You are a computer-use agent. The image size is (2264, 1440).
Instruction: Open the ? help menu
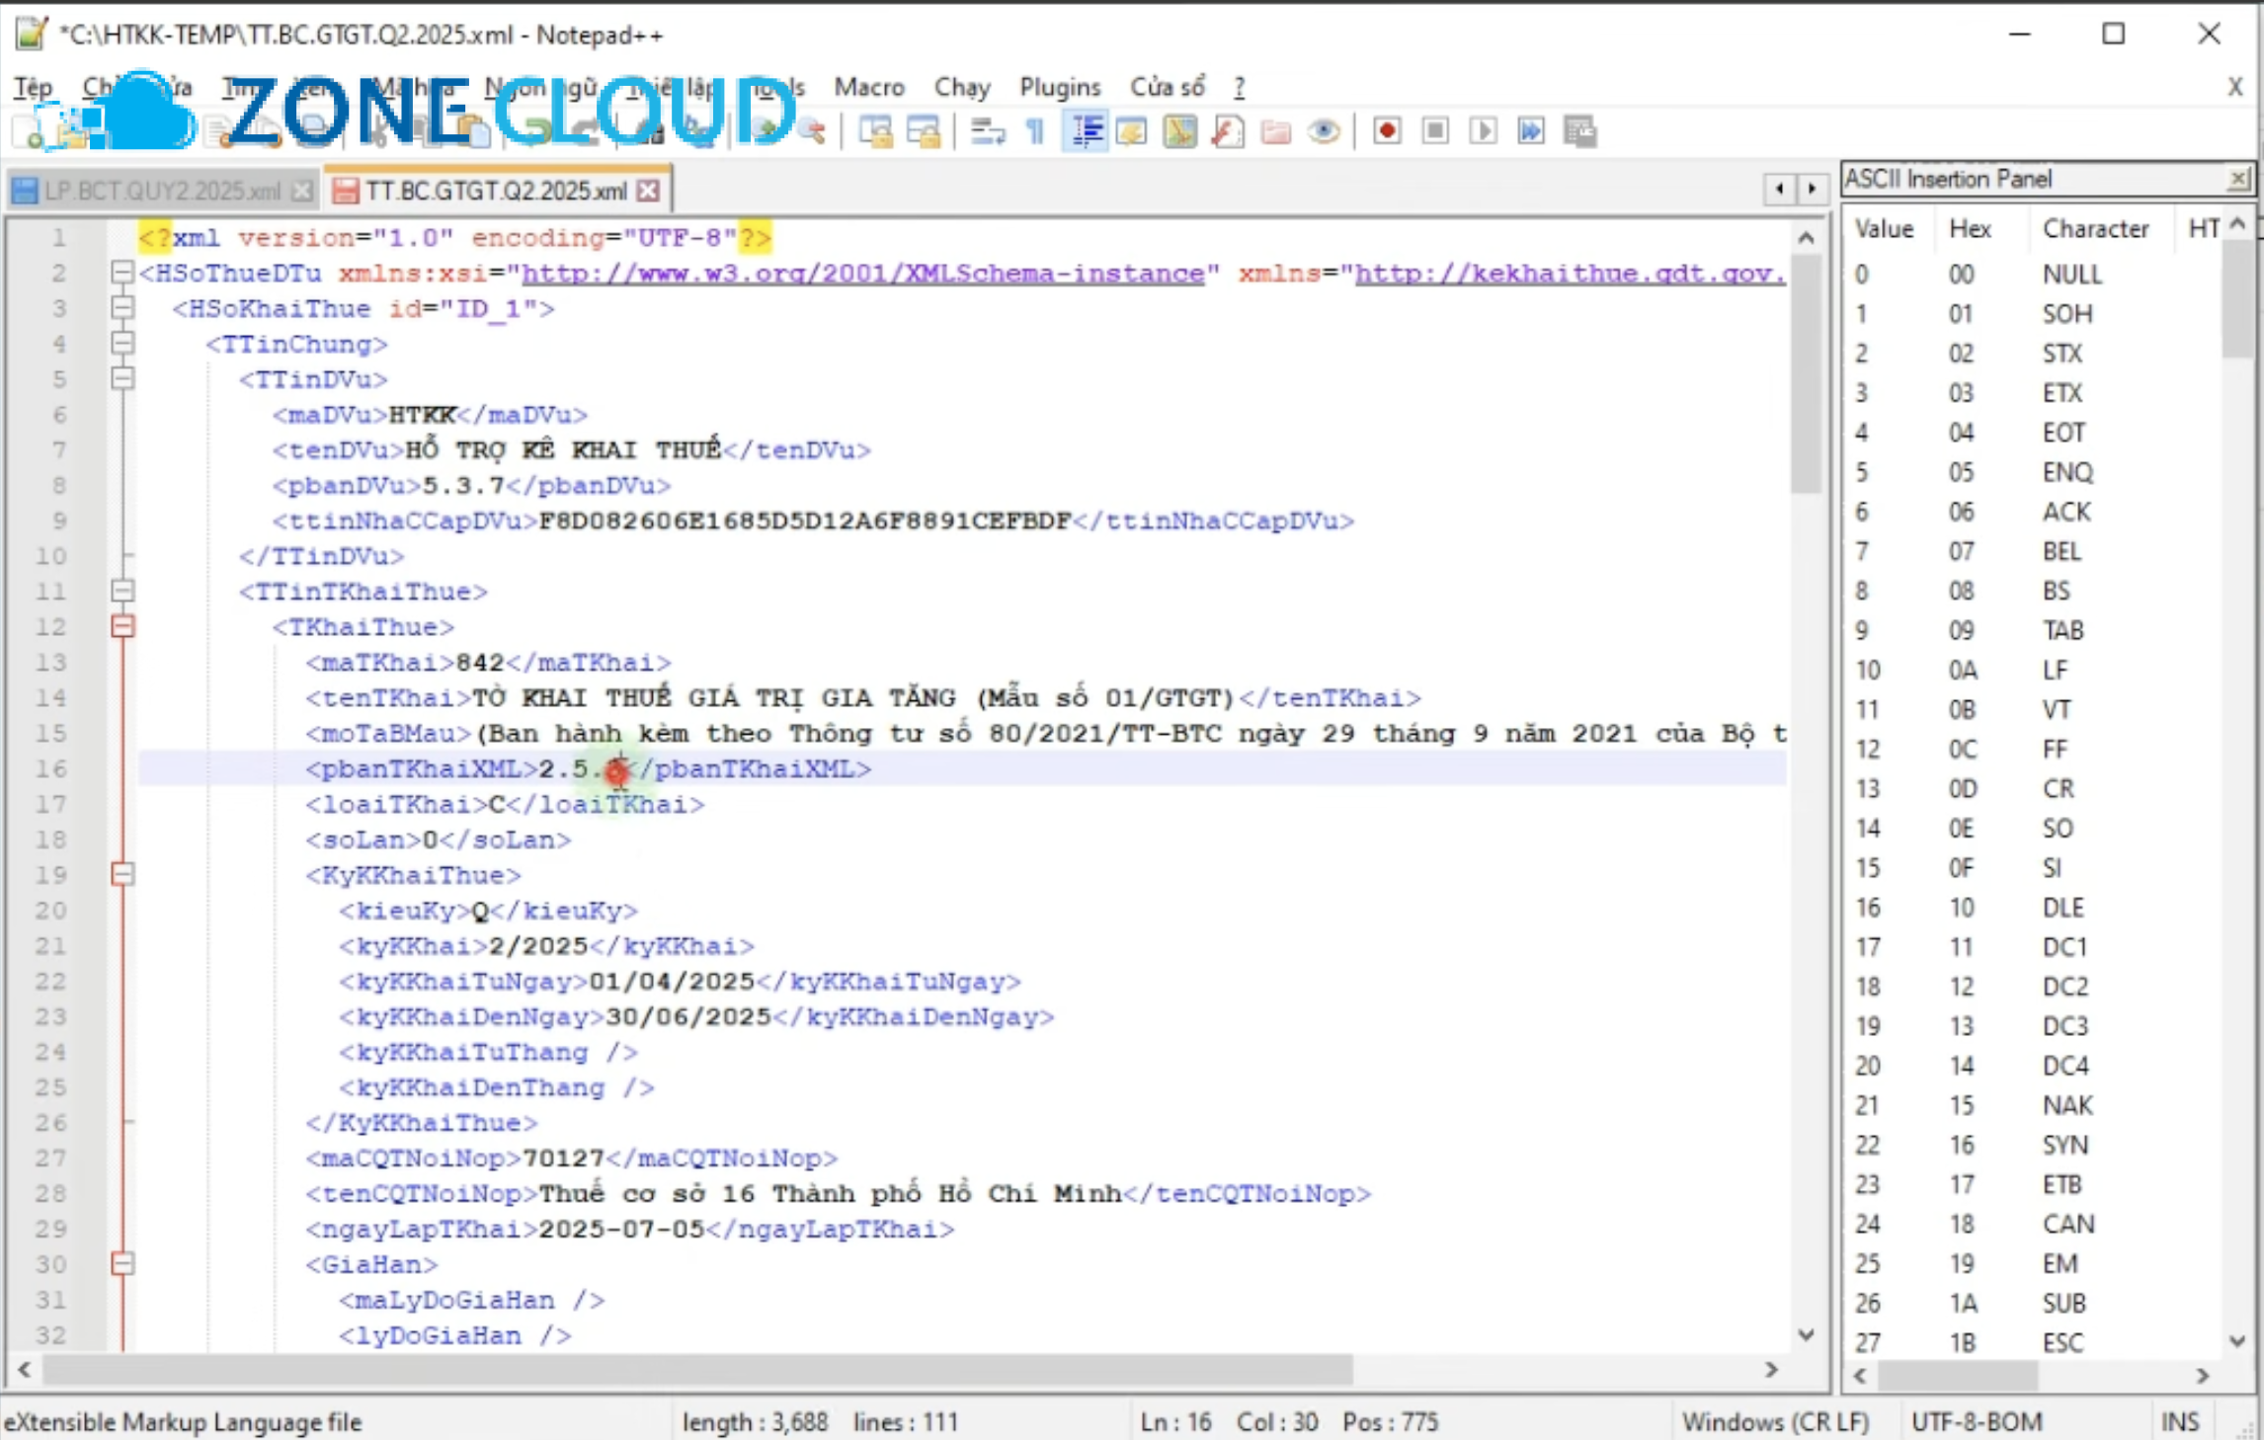(1239, 87)
